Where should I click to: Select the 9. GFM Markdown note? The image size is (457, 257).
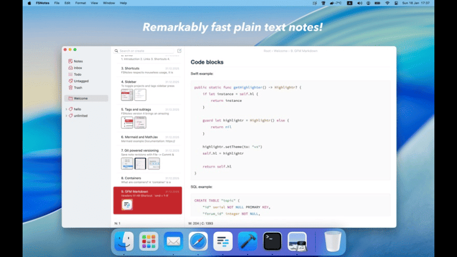pyautogui.click(x=148, y=200)
